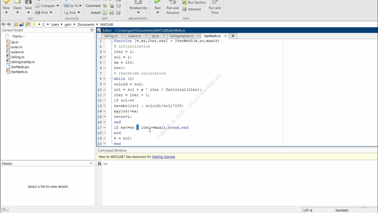Click the Decrease Indent icon
Image resolution: width=378 pixels, height=213 pixels.
[118, 12]
